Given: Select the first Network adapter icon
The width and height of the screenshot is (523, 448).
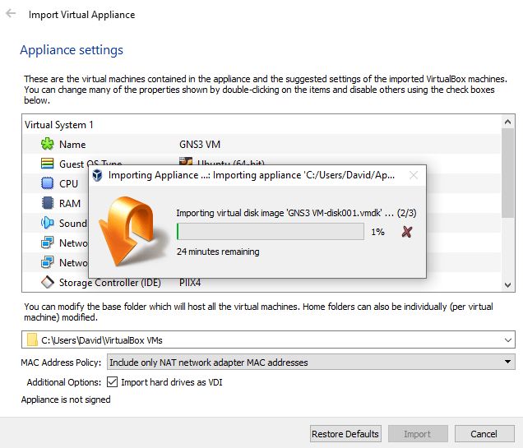Looking at the screenshot, I should (47, 242).
